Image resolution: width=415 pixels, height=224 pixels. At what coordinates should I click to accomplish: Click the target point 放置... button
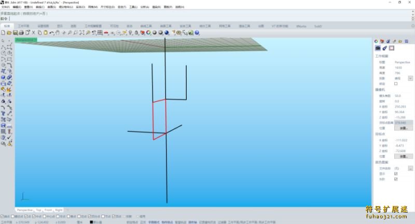[x=404, y=156]
